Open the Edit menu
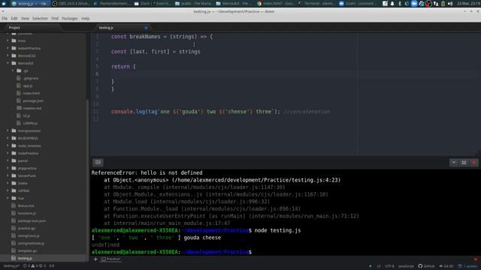Screen dimensions: 481x270 pos(14,19)
